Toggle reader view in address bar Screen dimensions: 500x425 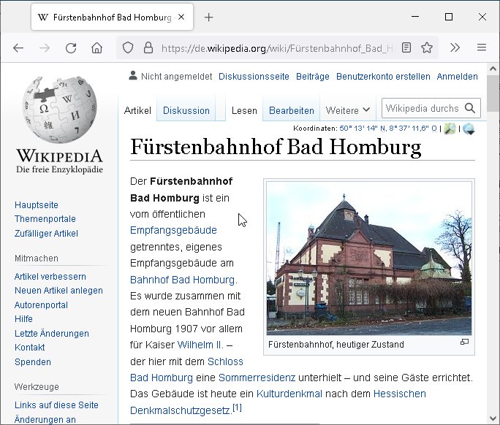tap(406, 48)
